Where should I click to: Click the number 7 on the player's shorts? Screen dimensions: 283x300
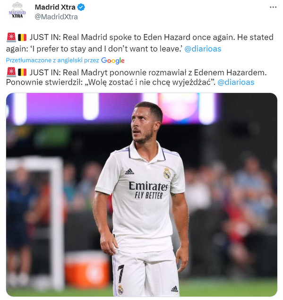click(x=120, y=274)
